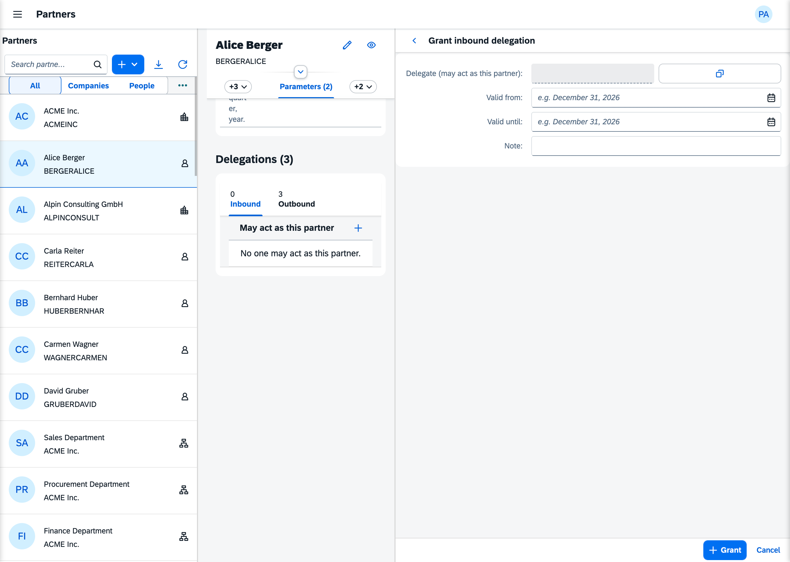790x562 pixels.
Task: Click building icon of ACME Inc.
Action: (x=184, y=117)
